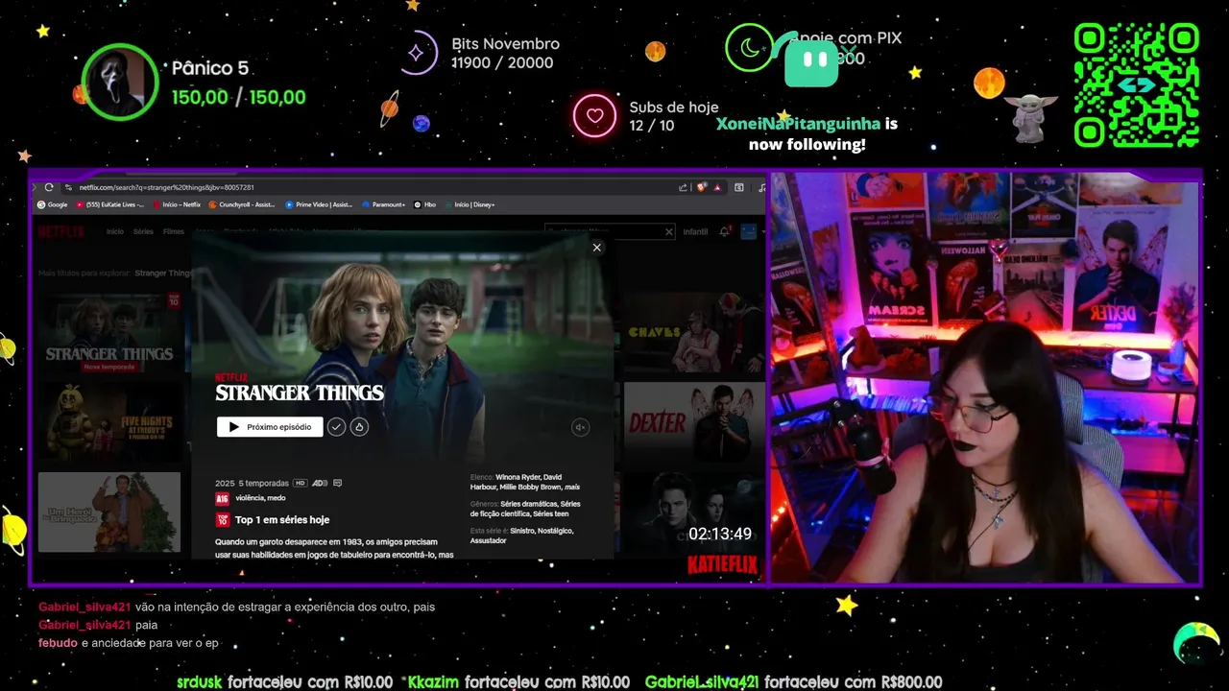Viewport: 1229px width, 691px height.
Task: Click audio description AD badge
Action: (x=320, y=484)
